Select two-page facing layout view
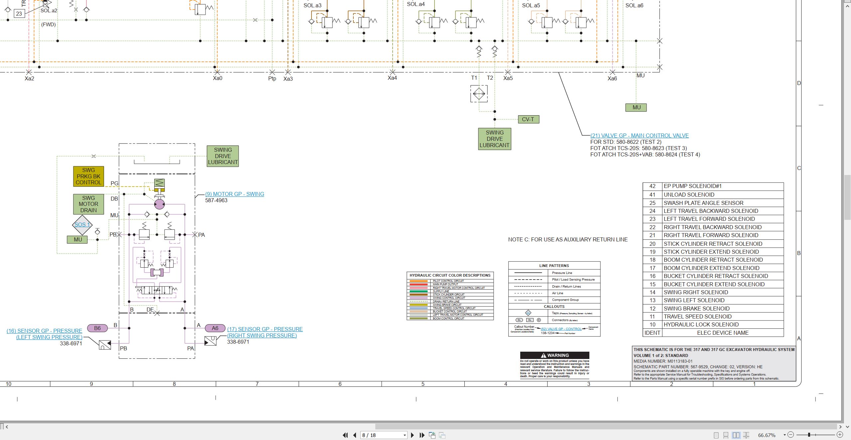Viewport: 851px width, 440px height. [x=736, y=435]
